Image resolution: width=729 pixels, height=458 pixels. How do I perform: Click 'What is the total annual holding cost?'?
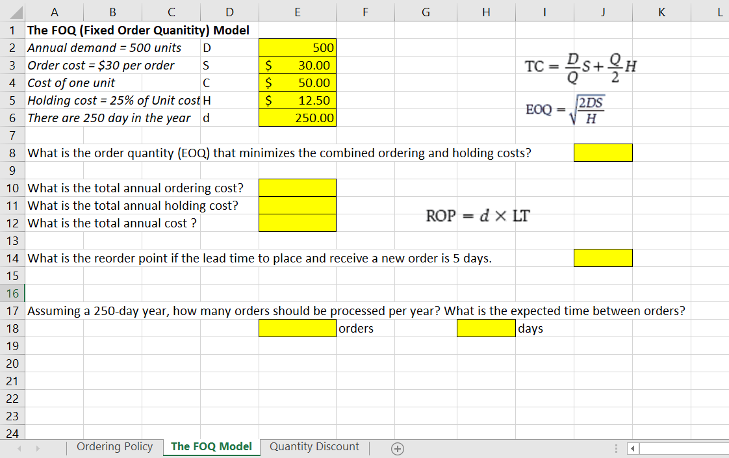pos(133,205)
